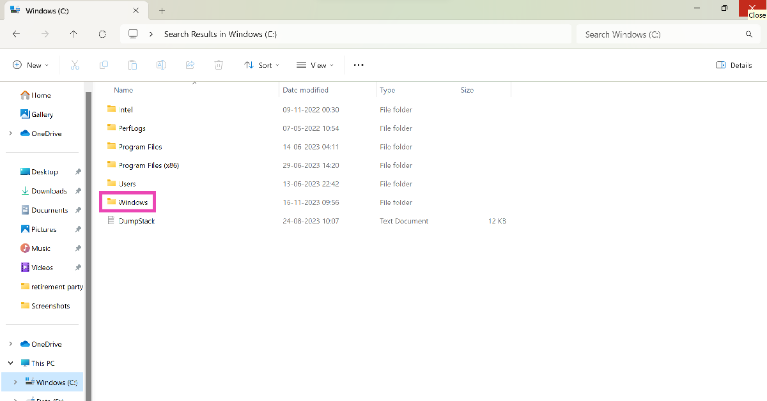The image size is (767, 401).
Task: Click the Paste clipboard icon
Action: pyautogui.click(x=132, y=65)
